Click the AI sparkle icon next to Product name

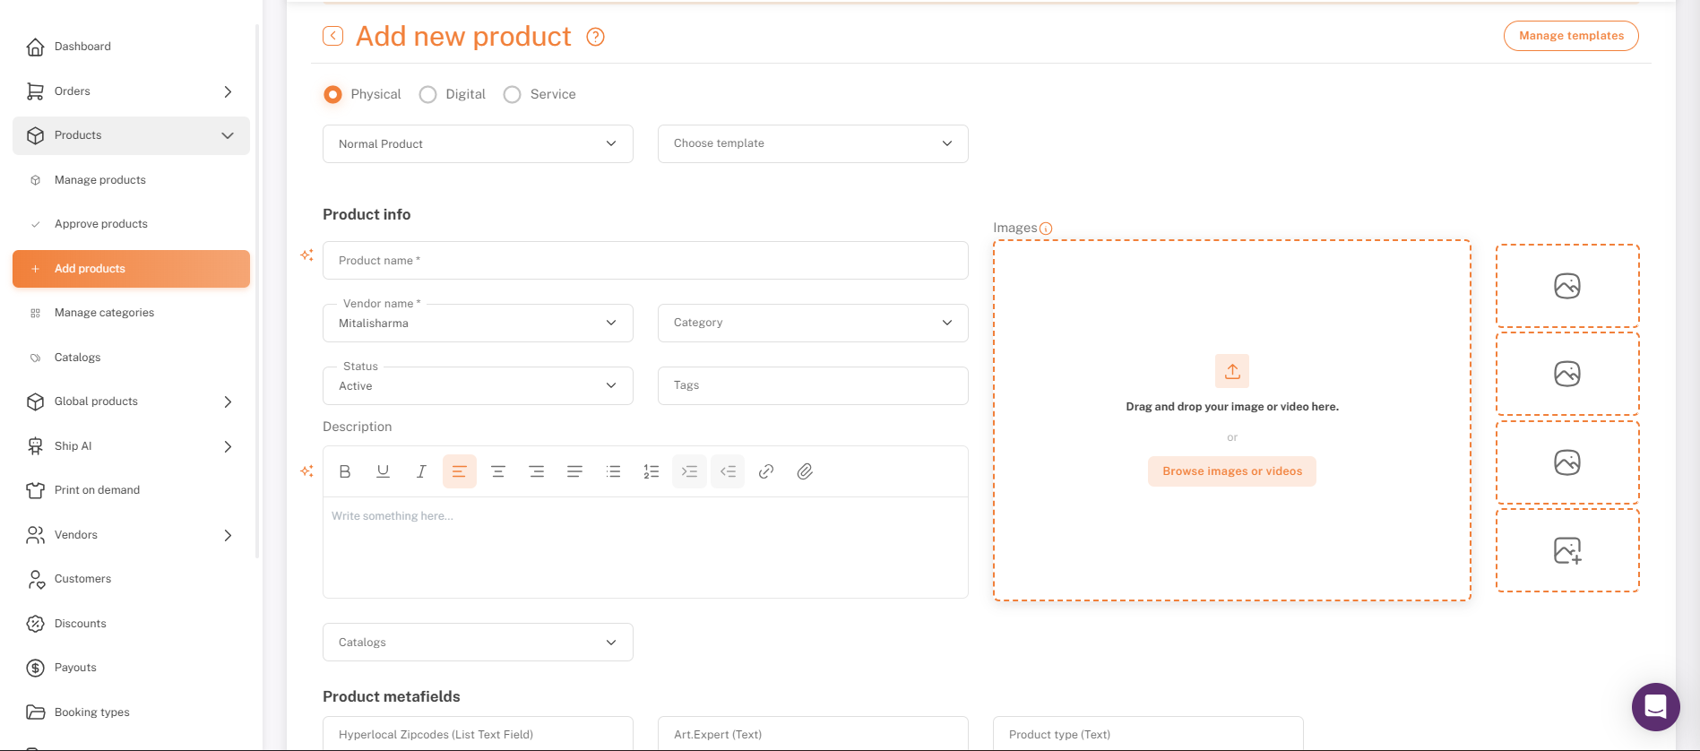pos(306,255)
